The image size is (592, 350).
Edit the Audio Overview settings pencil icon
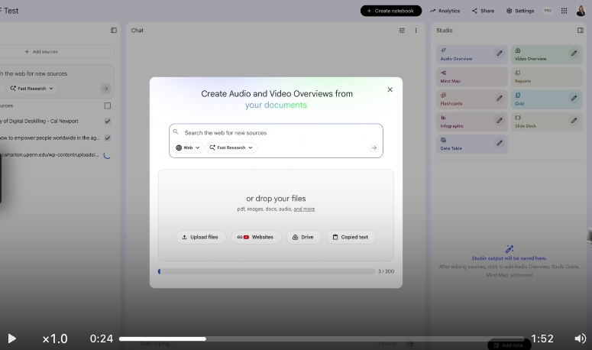[x=500, y=54]
